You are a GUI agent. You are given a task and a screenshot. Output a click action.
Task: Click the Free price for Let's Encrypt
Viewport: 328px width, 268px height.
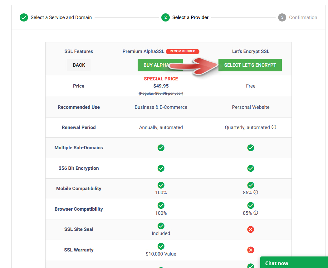pyautogui.click(x=251, y=86)
